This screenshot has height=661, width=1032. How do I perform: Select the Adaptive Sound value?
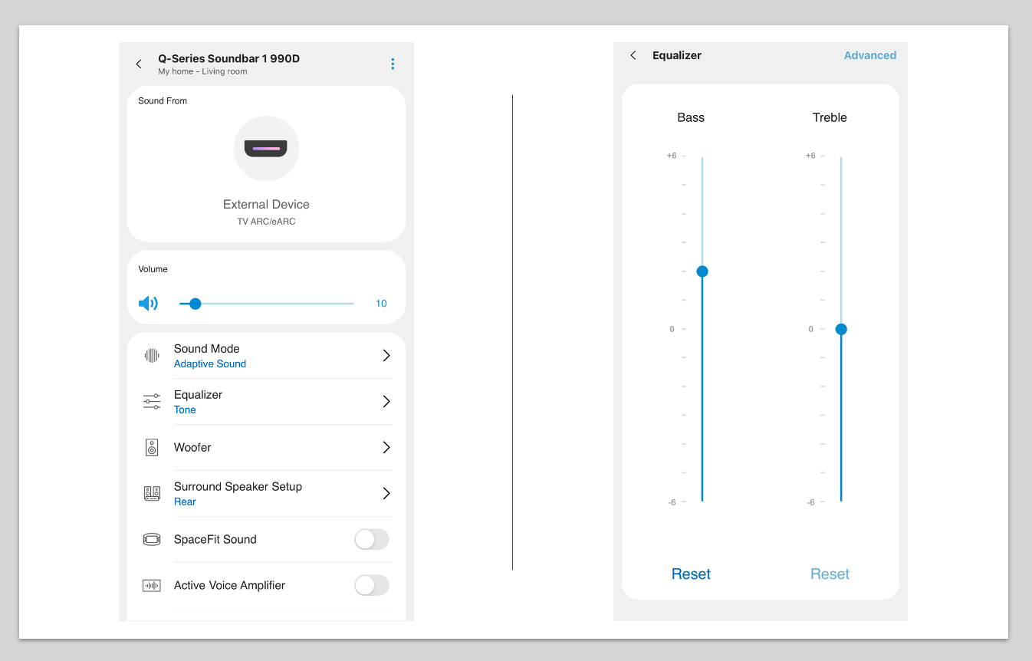(210, 363)
